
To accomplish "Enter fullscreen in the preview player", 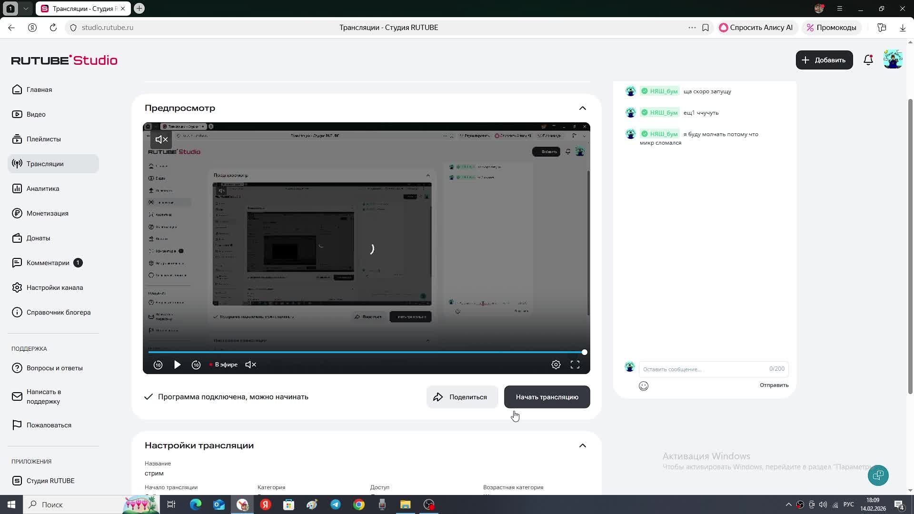I will pos(575,365).
